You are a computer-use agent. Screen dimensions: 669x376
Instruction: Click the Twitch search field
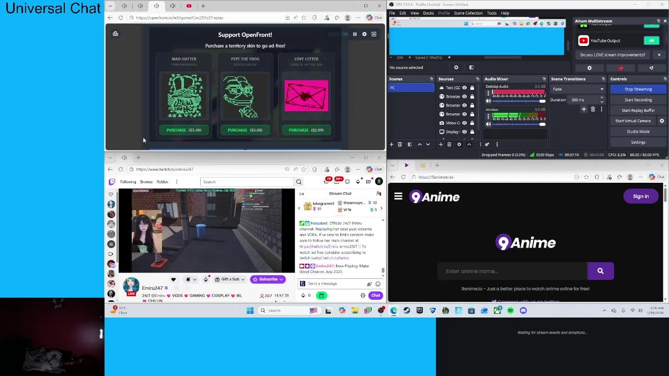tap(247, 182)
